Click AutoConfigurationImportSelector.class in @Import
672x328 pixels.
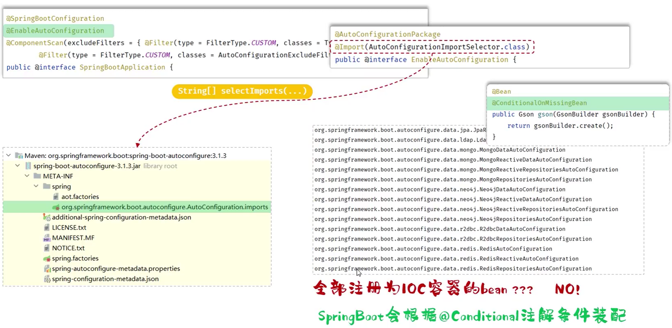coord(447,47)
